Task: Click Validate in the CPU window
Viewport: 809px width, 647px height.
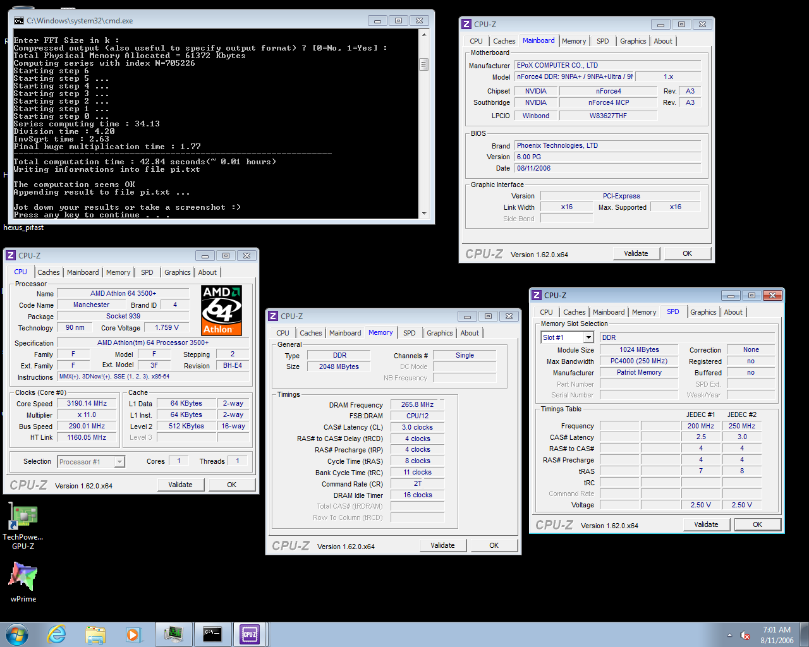Action: click(x=180, y=485)
